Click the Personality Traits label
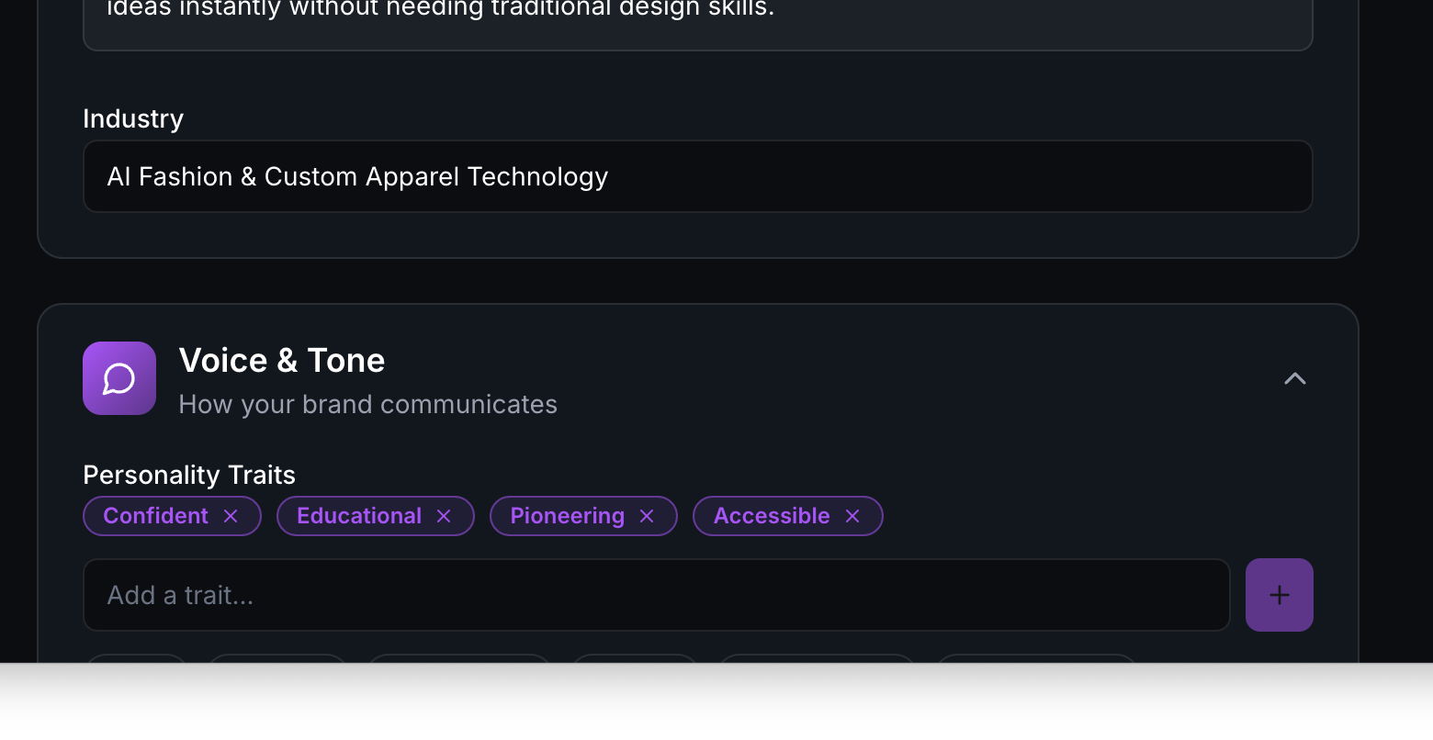The image size is (1433, 740). [189, 475]
